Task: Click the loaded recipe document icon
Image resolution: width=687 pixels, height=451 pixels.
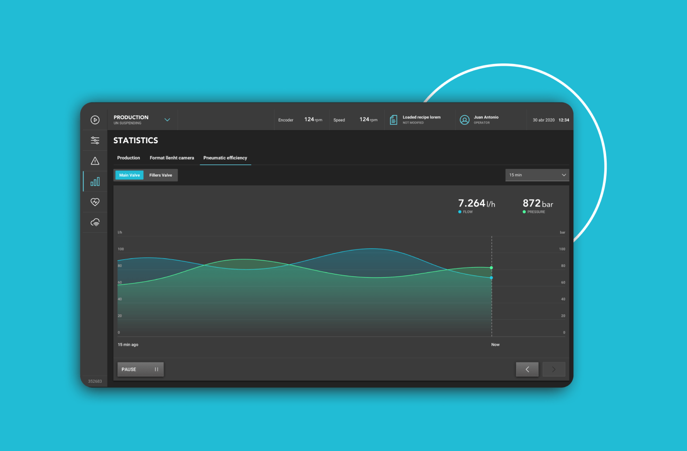Action: tap(393, 120)
